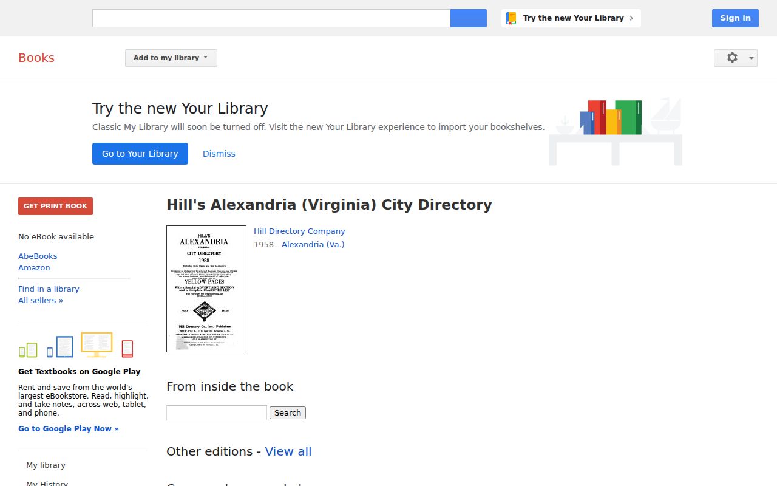Image resolution: width=777 pixels, height=486 pixels.
Task: Open the Amazon seller link
Action: click(34, 267)
